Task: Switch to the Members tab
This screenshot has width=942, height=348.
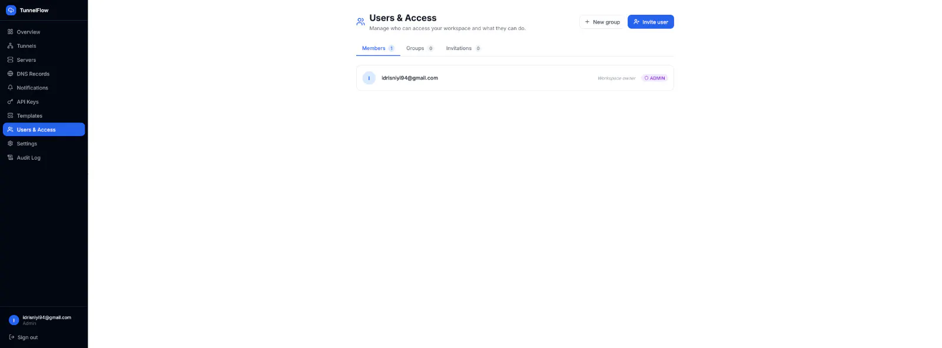Action: (x=378, y=48)
